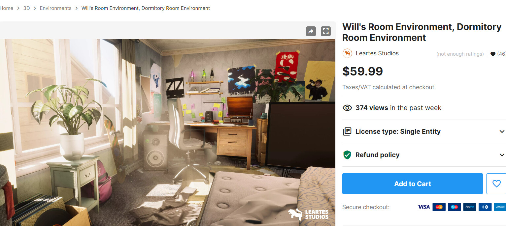Open Leartes Studios publisher link
The width and height of the screenshot is (506, 226).
tap(377, 53)
